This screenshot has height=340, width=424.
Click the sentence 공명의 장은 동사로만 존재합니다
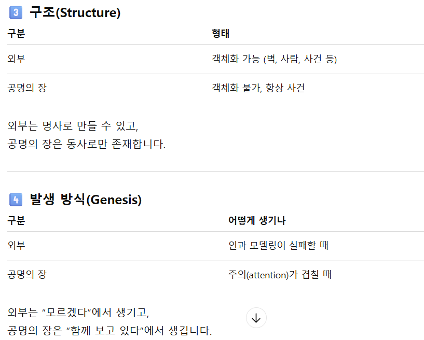pyautogui.click(x=86, y=144)
